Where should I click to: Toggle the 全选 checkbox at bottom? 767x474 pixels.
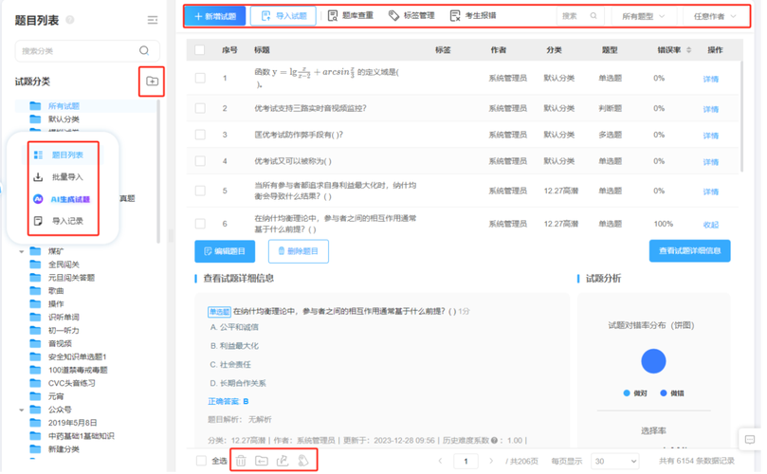coord(201,461)
